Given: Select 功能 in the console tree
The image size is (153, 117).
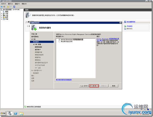Looking at the screenshot, I should (7, 13).
